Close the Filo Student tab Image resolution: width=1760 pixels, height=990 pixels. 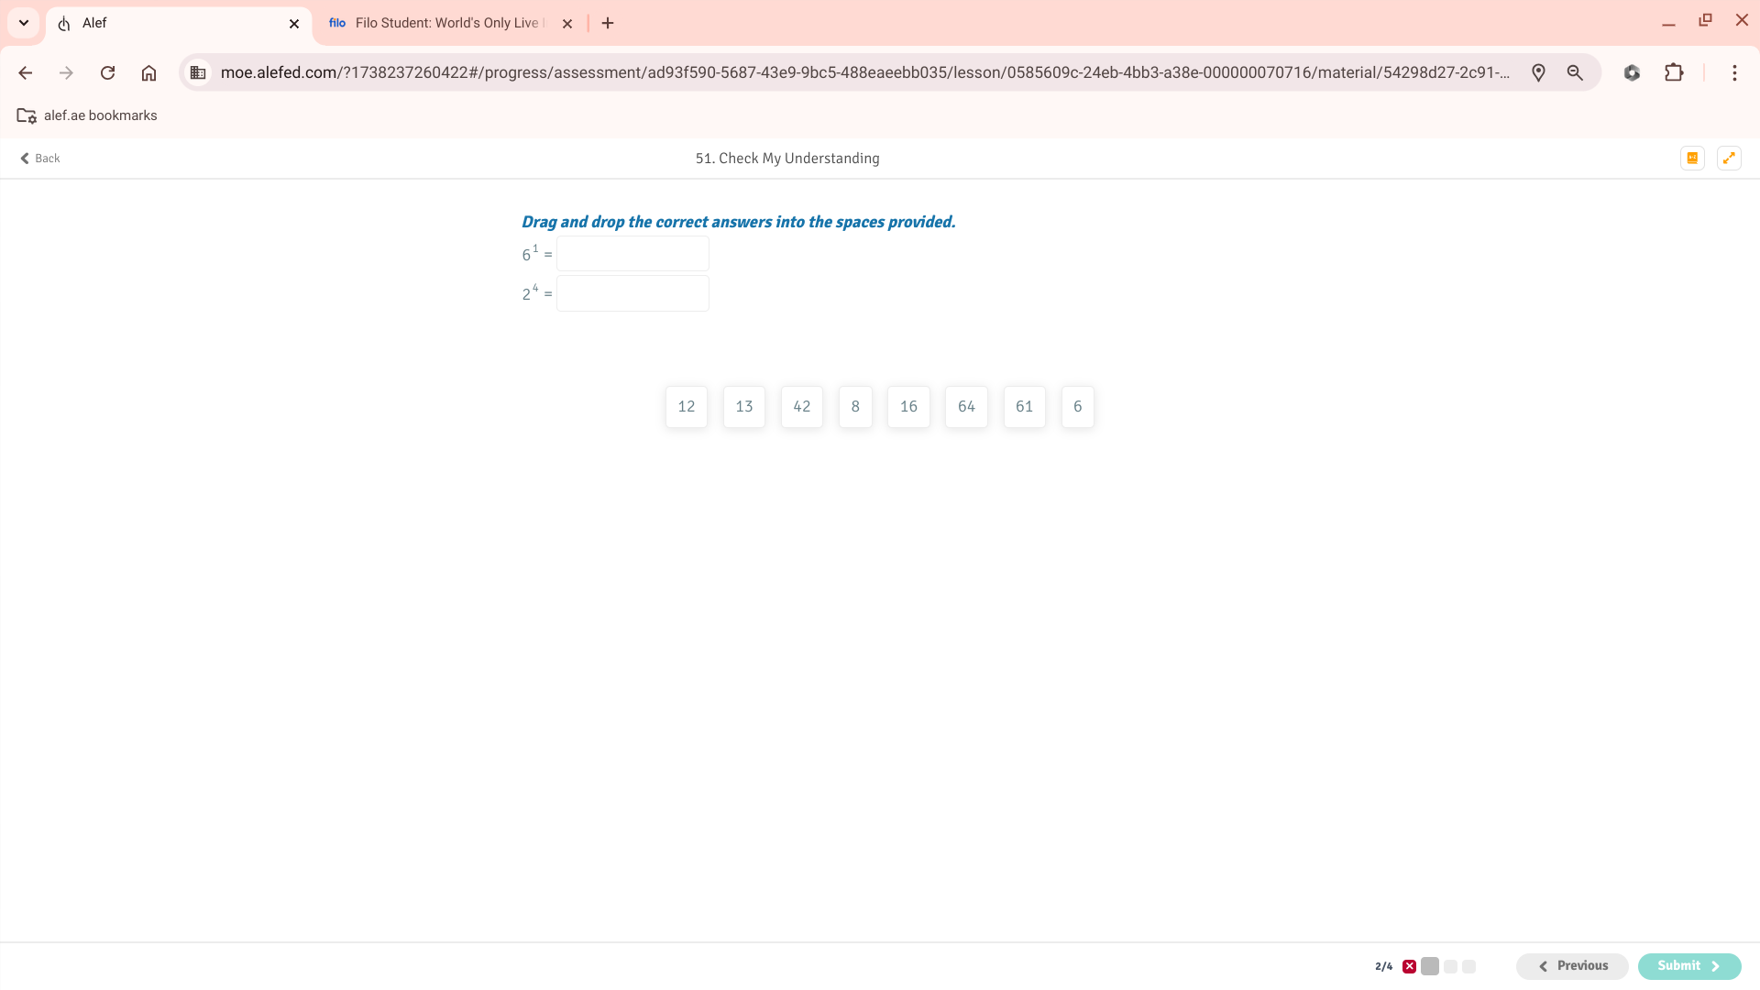(567, 24)
